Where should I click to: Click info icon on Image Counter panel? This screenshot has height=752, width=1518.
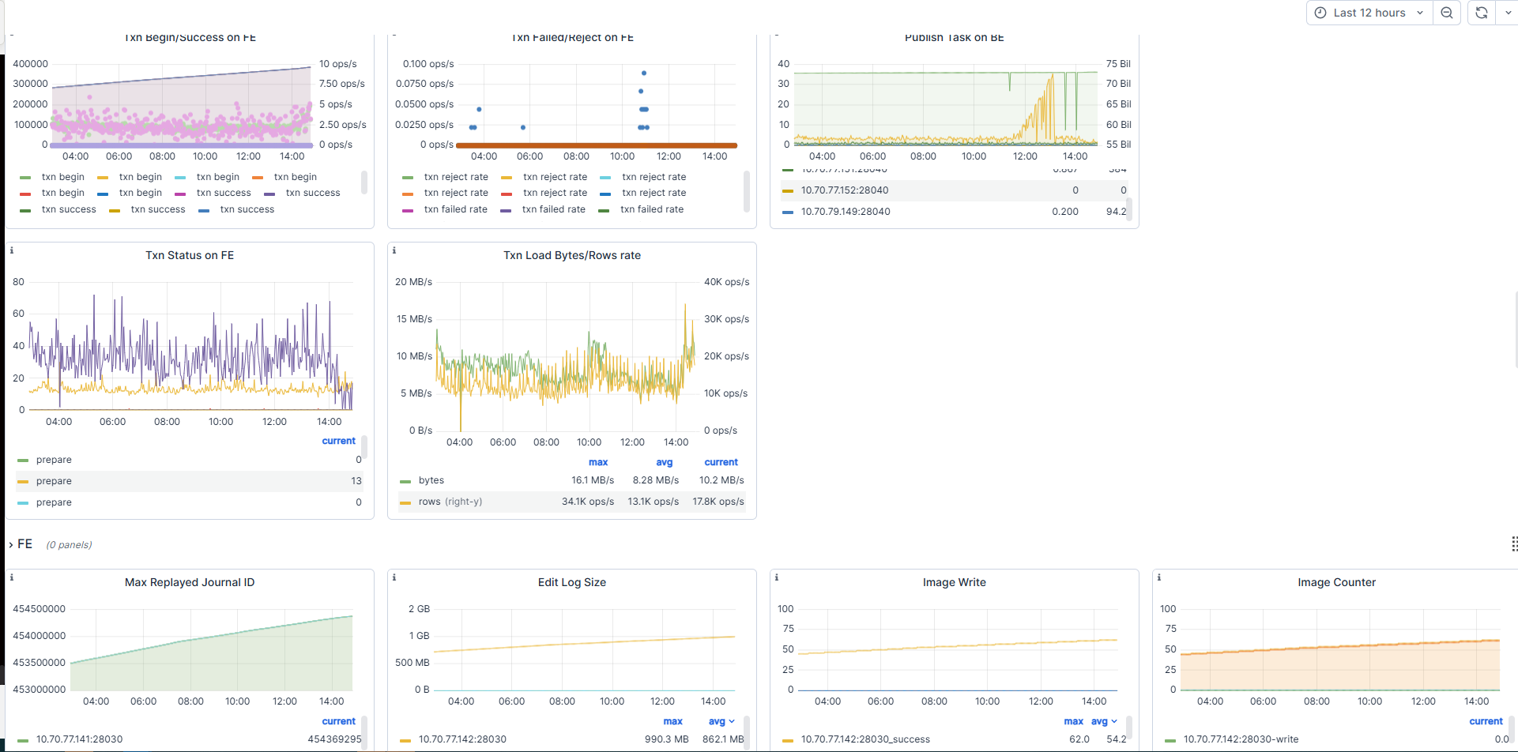(1159, 577)
